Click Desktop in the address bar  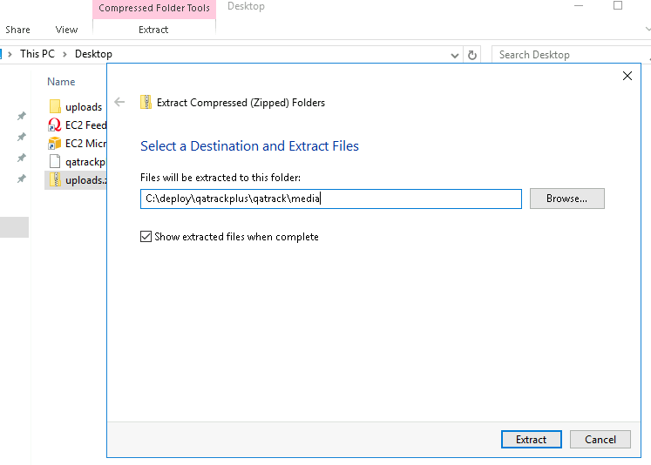pyautogui.click(x=93, y=54)
